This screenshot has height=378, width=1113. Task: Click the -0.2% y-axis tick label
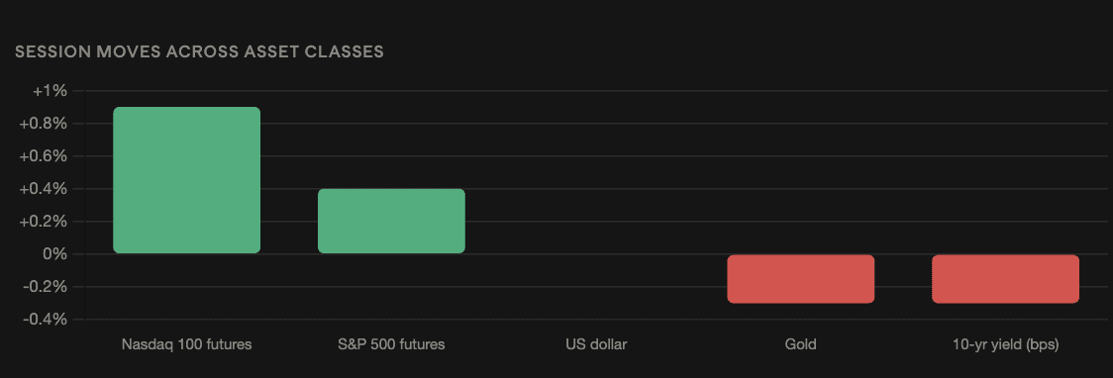point(46,287)
